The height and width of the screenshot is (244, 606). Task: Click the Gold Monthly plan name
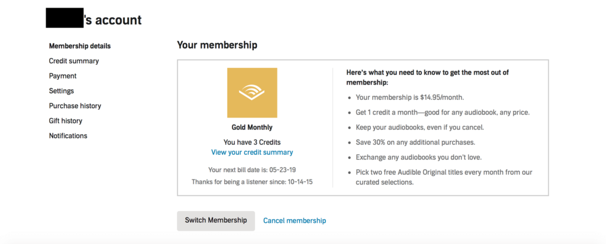pyautogui.click(x=252, y=127)
